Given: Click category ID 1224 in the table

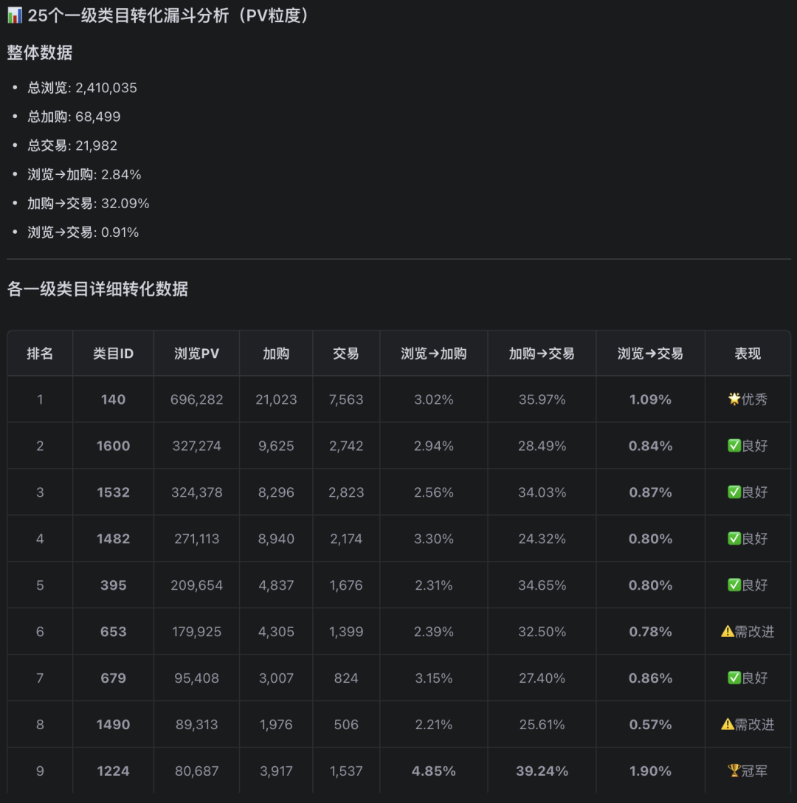Looking at the screenshot, I should point(113,771).
